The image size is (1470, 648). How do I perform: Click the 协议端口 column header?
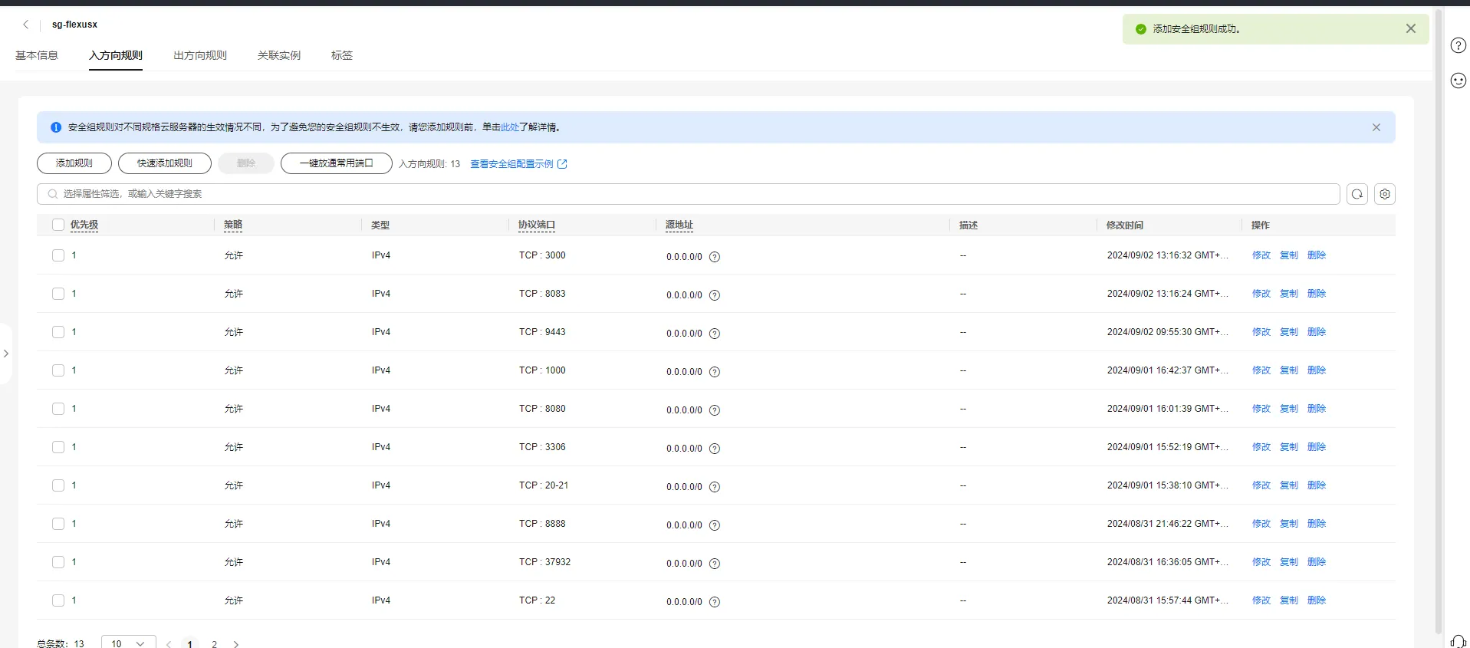point(537,225)
